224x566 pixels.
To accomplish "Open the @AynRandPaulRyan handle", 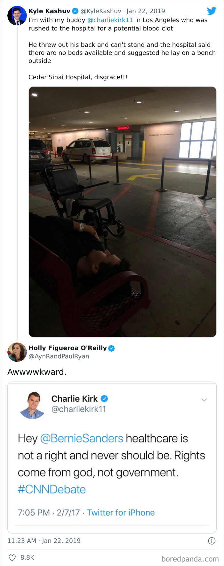I will 59,356.
